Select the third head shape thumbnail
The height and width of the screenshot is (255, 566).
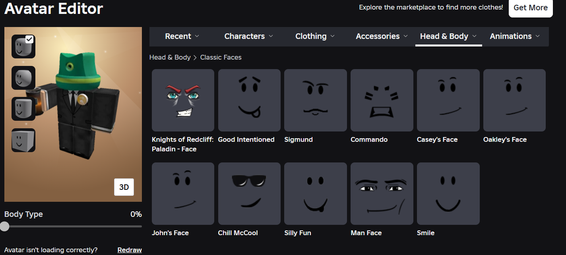[23, 108]
